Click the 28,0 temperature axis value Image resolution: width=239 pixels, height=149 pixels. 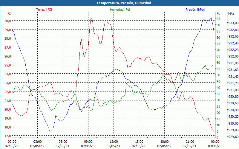(8, 39)
